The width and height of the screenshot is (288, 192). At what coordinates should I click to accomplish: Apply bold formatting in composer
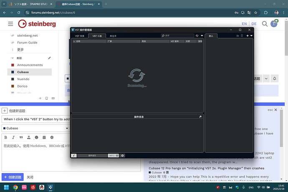click(x=6, y=137)
